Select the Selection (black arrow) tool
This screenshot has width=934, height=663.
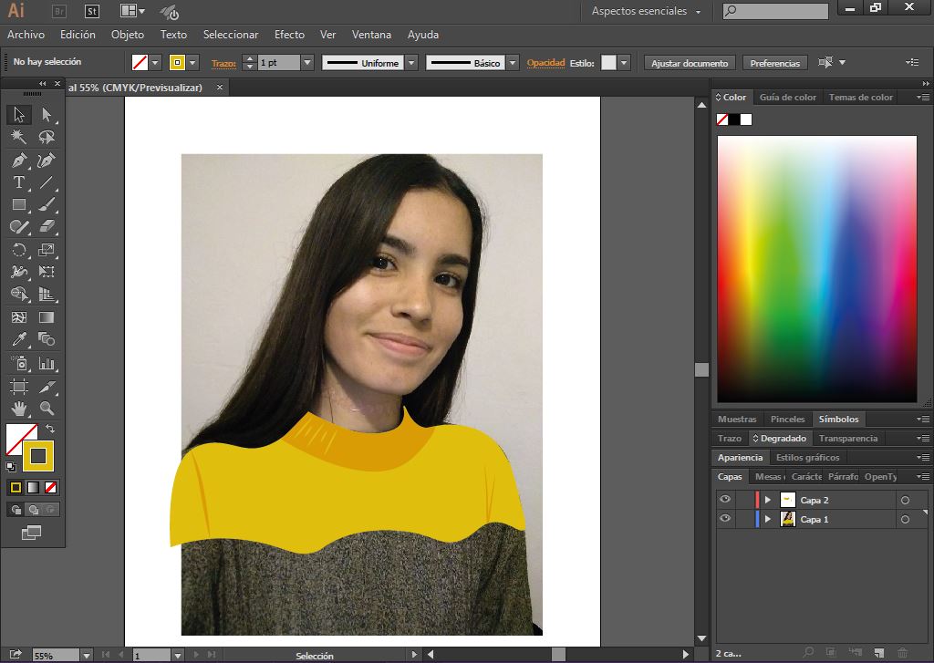click(x=19, y=114)
